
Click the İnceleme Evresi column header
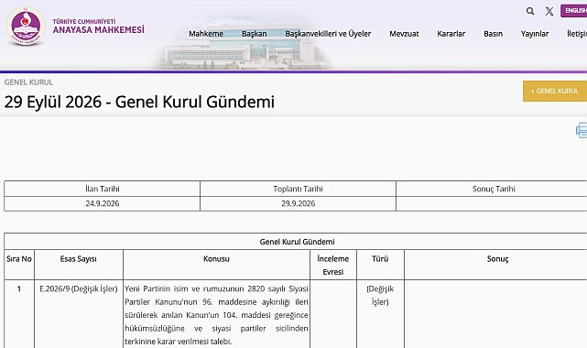[x=332, y=265]
